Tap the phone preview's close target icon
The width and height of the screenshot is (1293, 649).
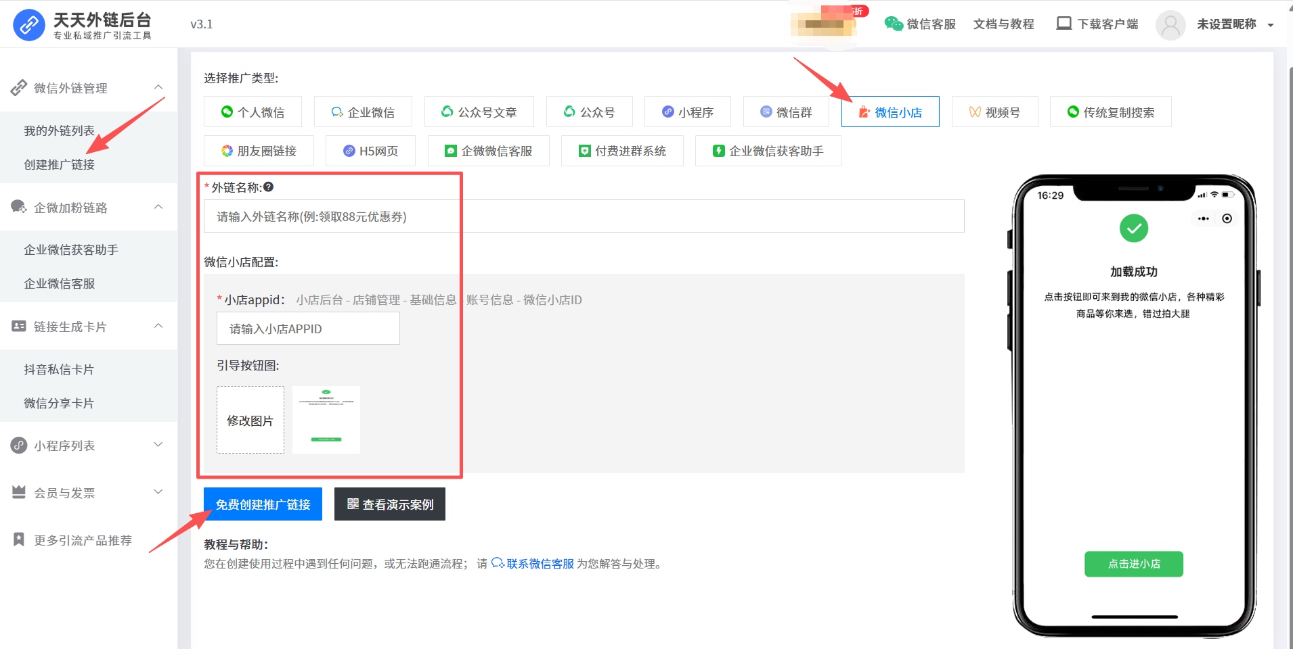tap(1227, 218)
